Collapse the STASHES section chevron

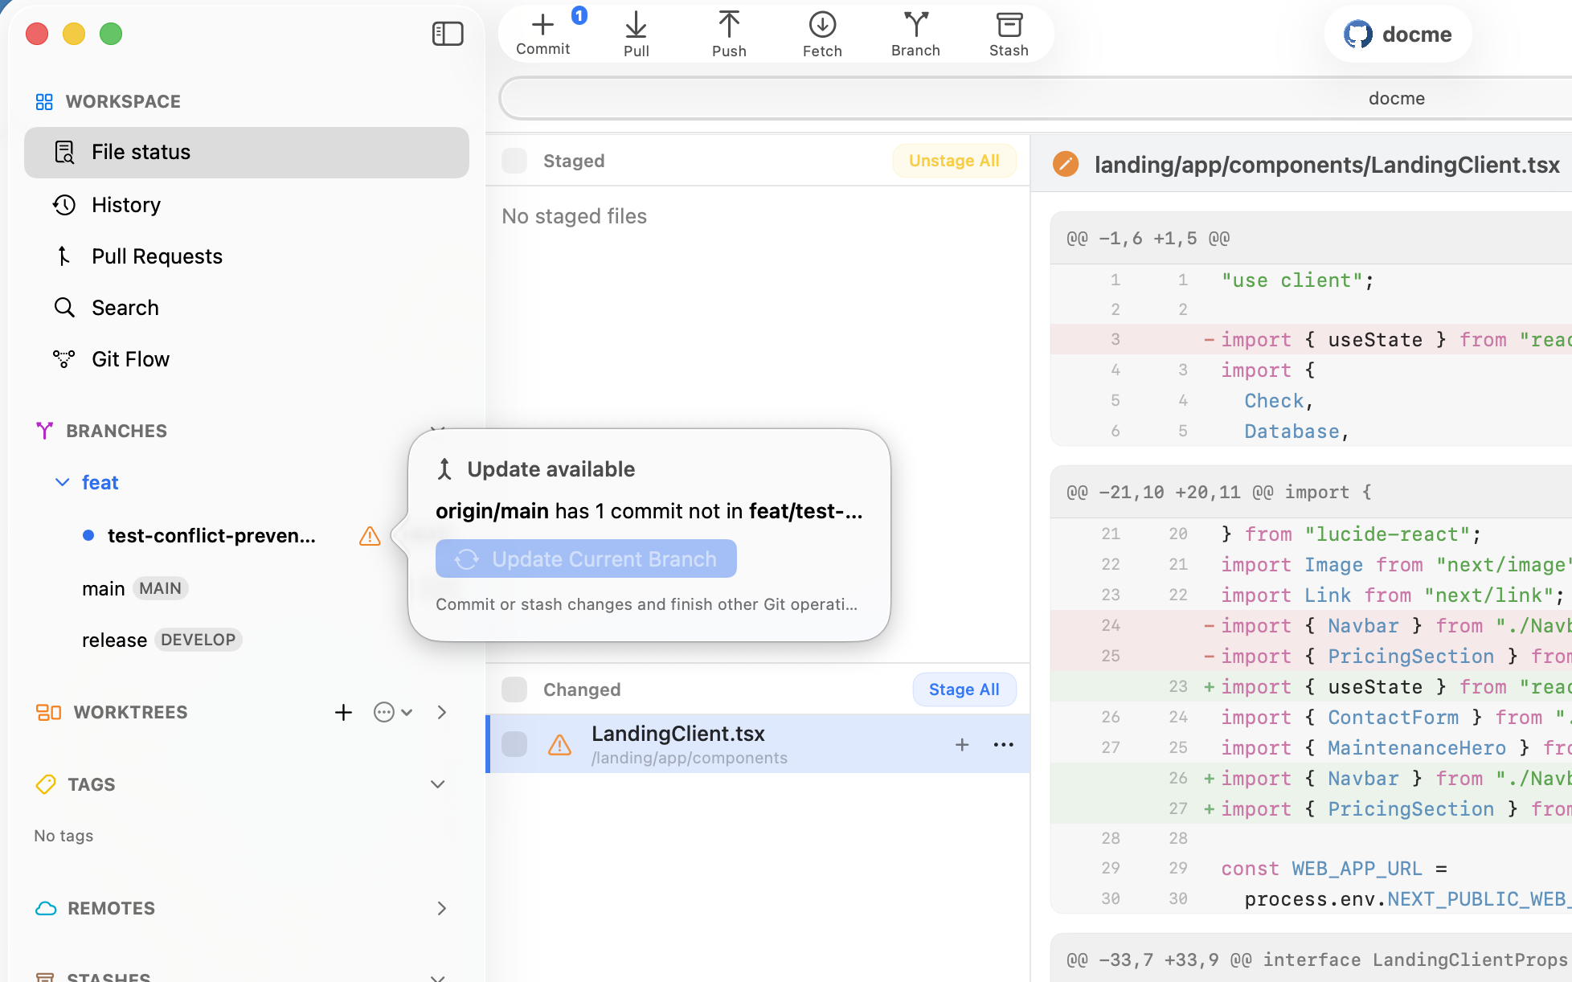pyautogui.click(x=438, y=977)
